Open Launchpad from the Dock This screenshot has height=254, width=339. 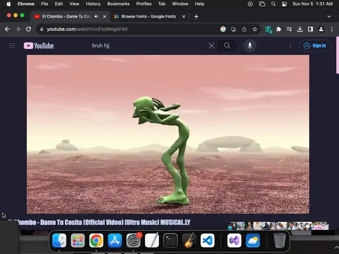click(x=78, y=240)
